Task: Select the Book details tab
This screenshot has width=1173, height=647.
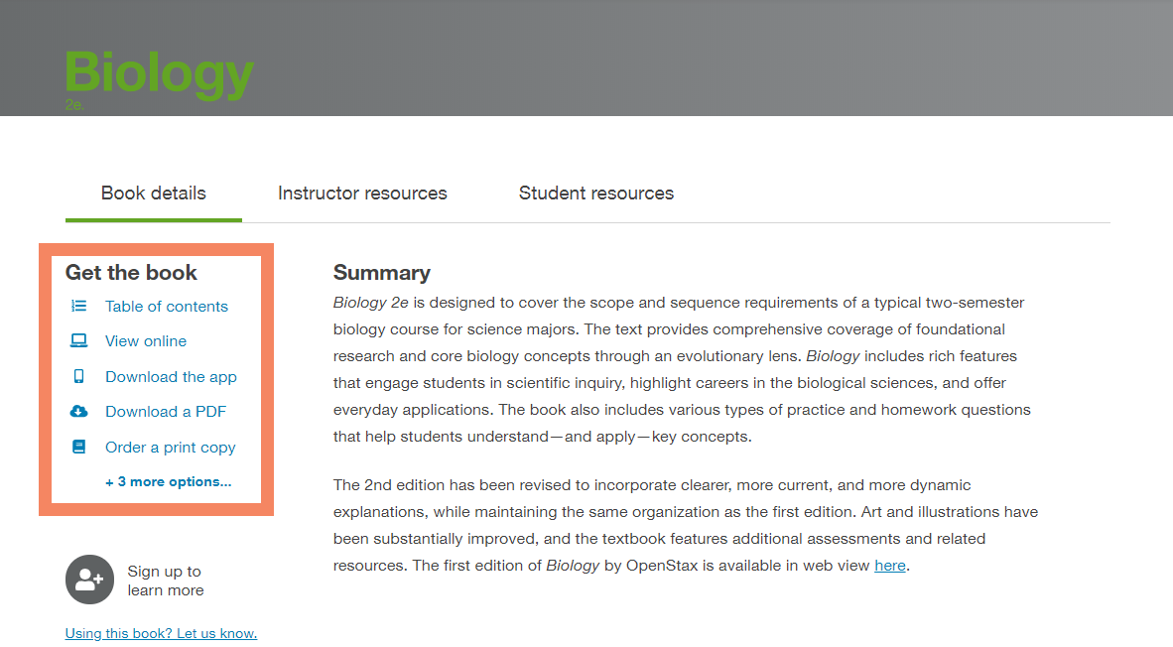Action: point(153,193)
